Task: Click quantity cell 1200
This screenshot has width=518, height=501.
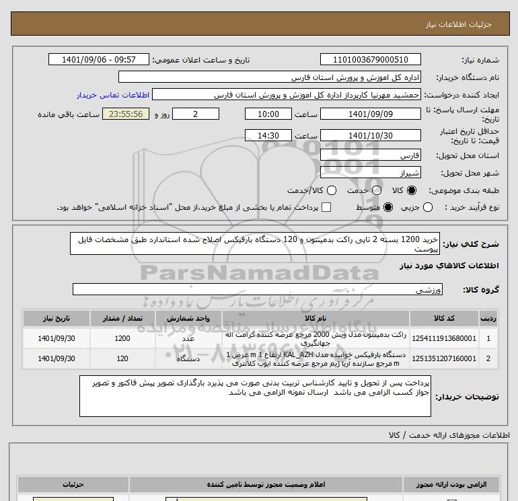Action: click(122, 338)
